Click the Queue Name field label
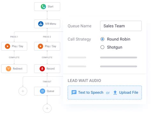 [x=80, y=26]
